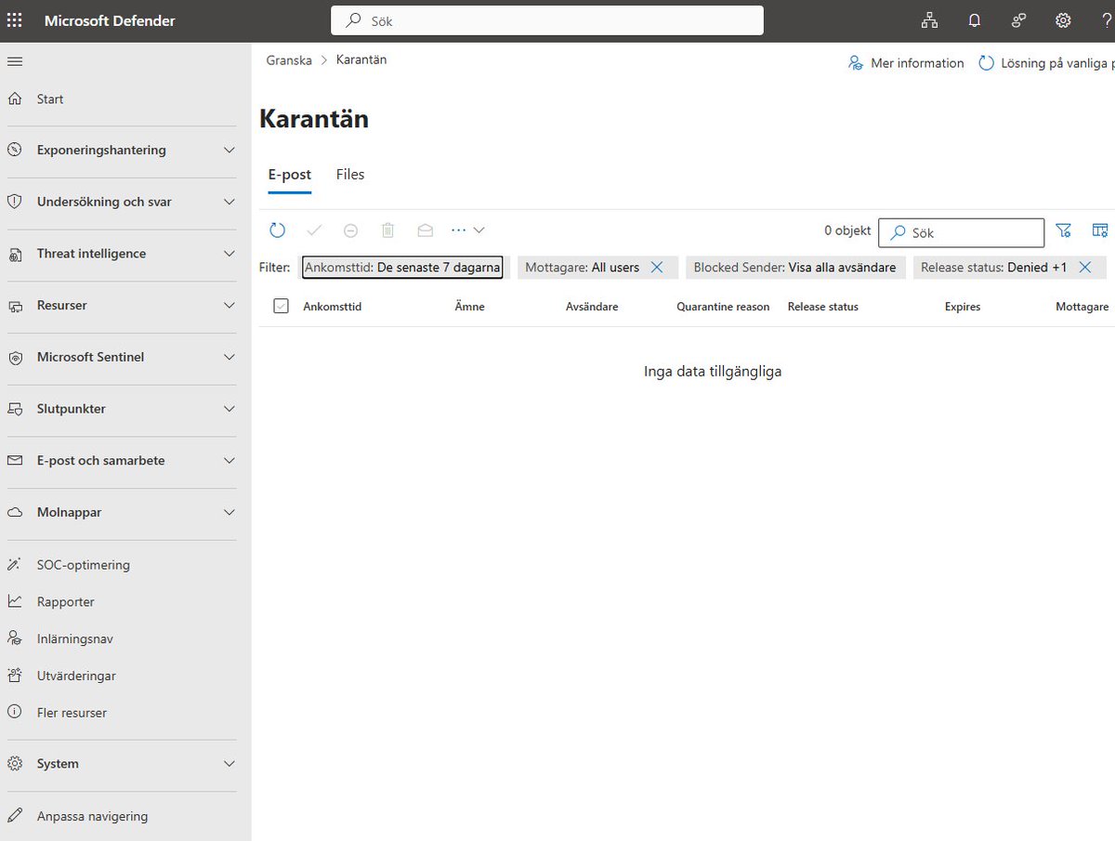Image resolution: width=1115 pixels, height=841 pixels.
Task: Click the Mer information link
Action: click(x=906, y=63)
